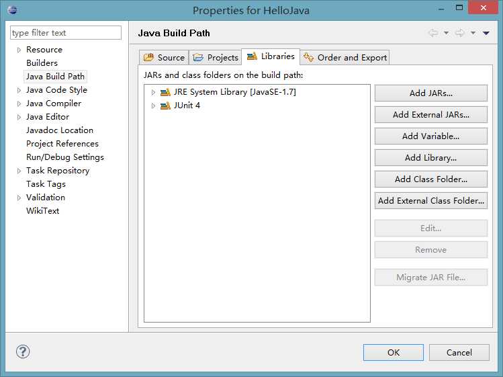Image resolution: width=503 pixels, height=377 pixels.
Task: Confirm with the OK button
Action: click(x=394, y=353)
